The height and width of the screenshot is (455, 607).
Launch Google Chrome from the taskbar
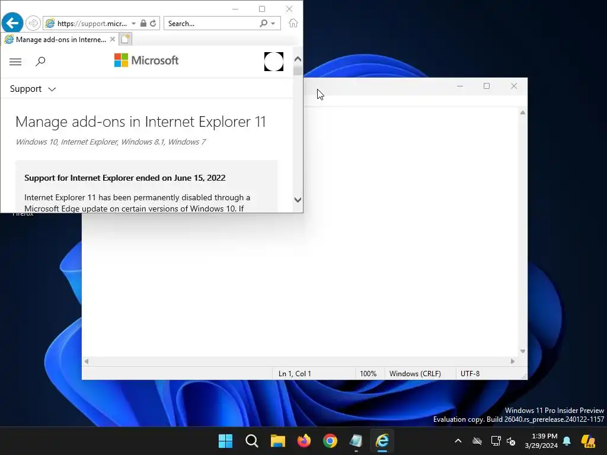(x=330, y=441)
